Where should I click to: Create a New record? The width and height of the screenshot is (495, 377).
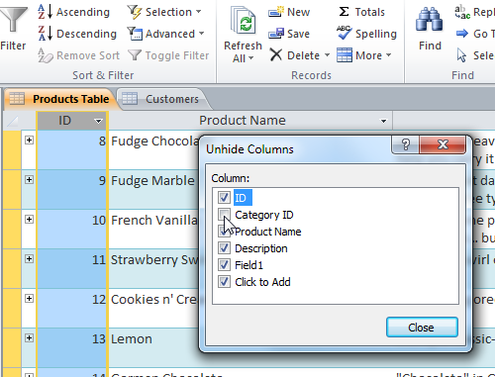click(289, 12)
